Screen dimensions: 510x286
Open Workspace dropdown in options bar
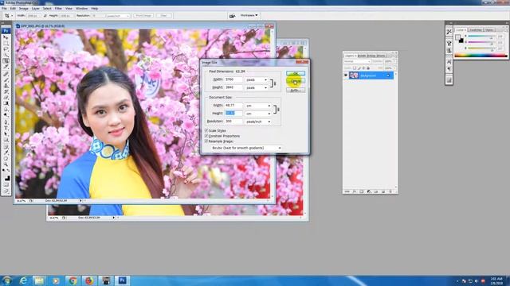[249, 15]
